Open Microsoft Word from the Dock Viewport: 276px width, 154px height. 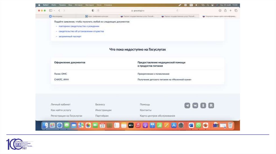pyautogui.click(x=191, y=126)
